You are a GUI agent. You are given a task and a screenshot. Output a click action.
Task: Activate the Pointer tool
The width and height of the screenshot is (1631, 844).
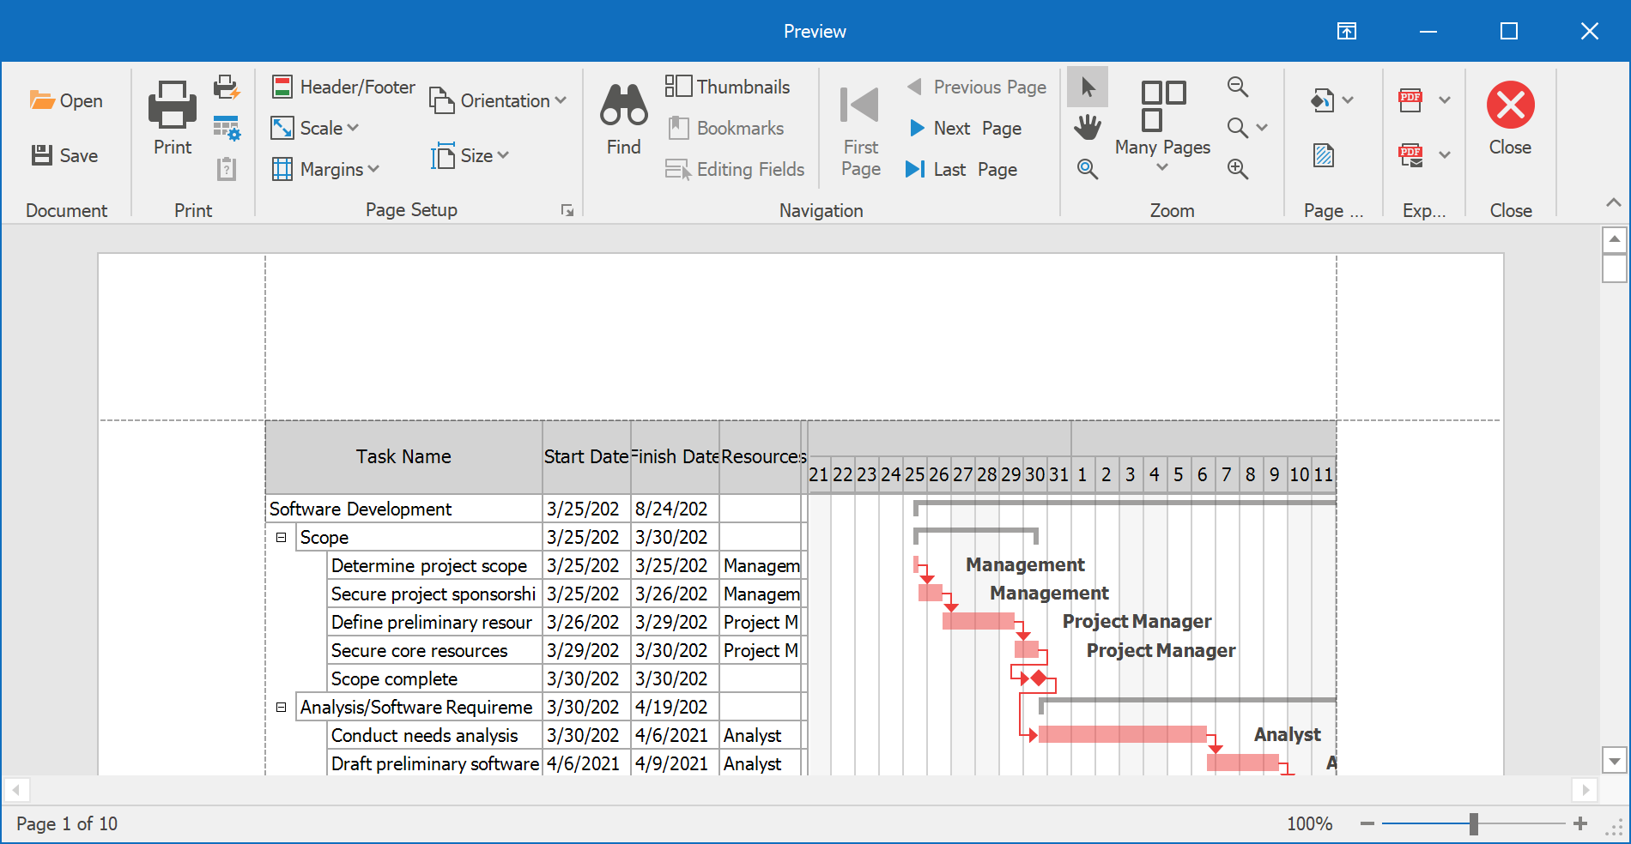point(1087,87)
